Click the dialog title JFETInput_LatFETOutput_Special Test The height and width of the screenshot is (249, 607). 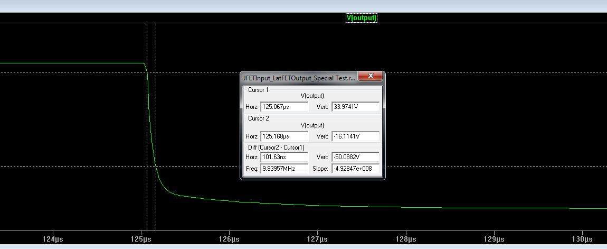pos(299,78)
